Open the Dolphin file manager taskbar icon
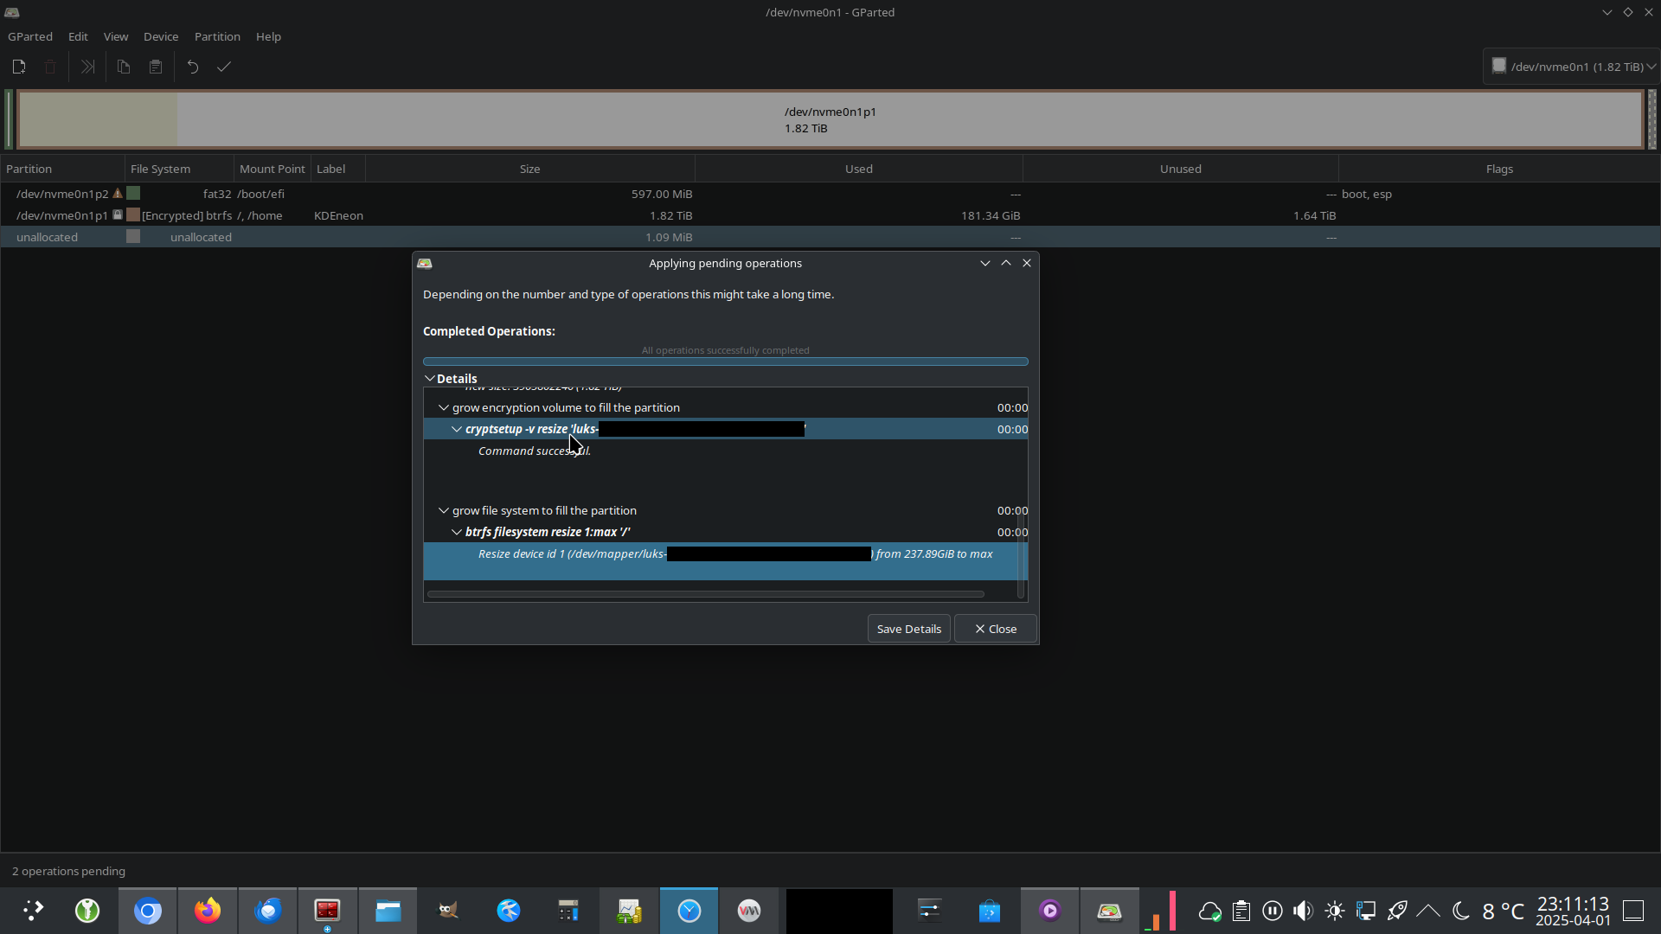 (388, 911)
